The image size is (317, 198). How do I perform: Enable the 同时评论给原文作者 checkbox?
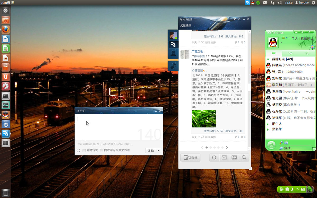coord(102,150)
